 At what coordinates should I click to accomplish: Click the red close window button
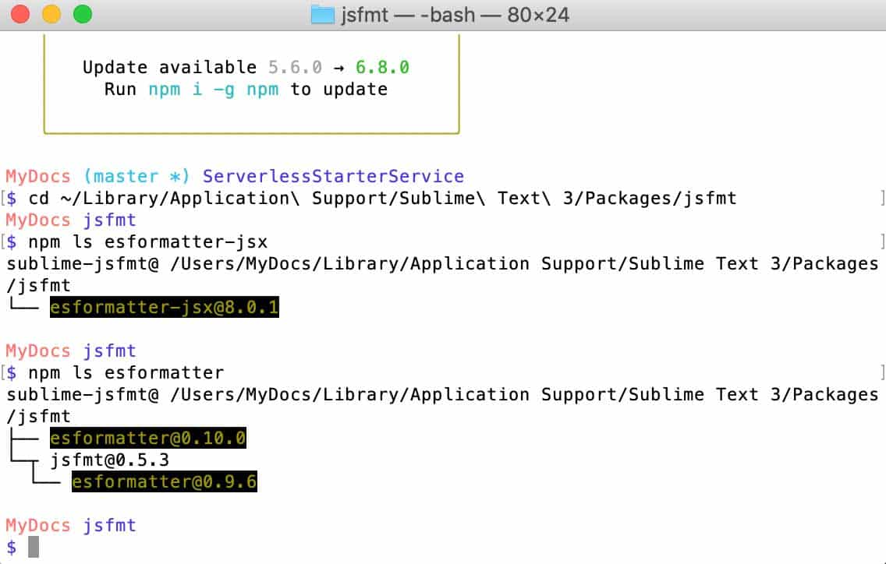click(21, 14)
